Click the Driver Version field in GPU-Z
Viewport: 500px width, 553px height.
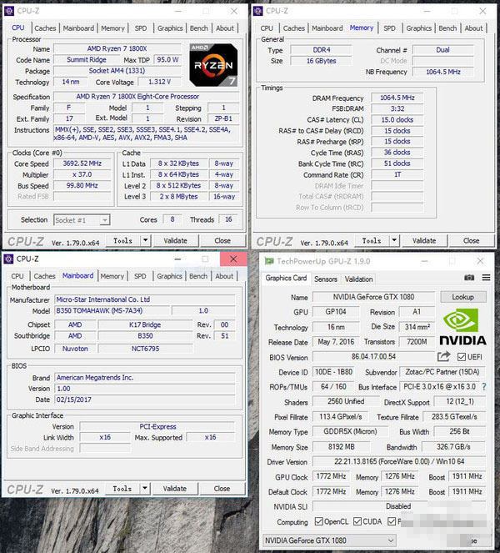tap(399, 461)
